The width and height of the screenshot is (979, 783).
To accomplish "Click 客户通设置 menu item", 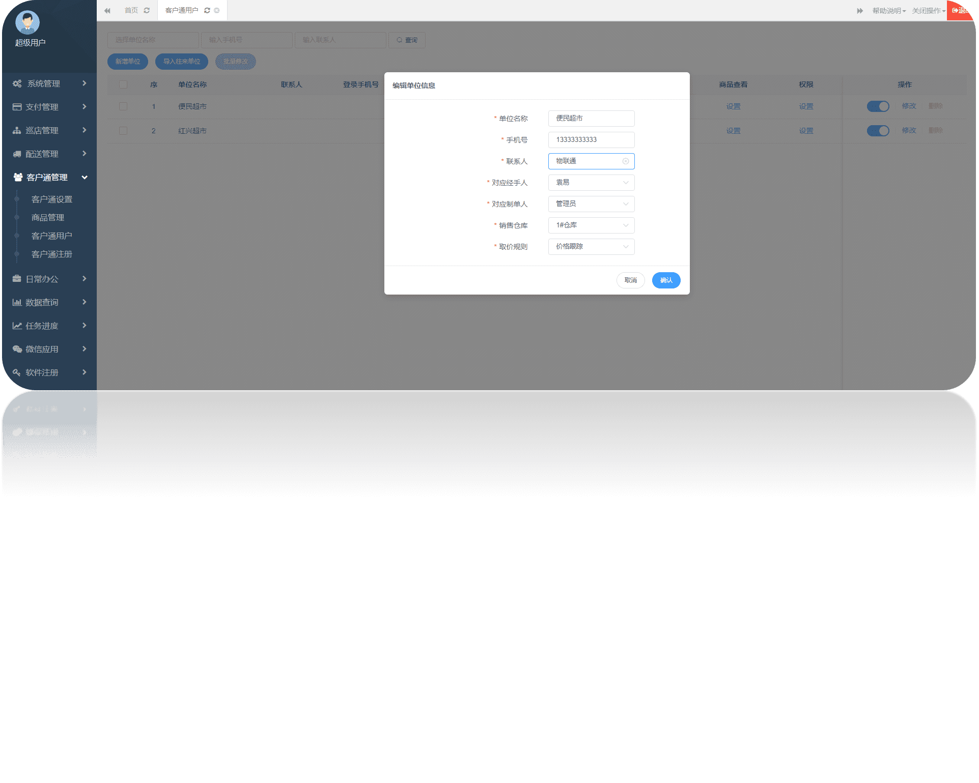I will [x=50, y=199].
